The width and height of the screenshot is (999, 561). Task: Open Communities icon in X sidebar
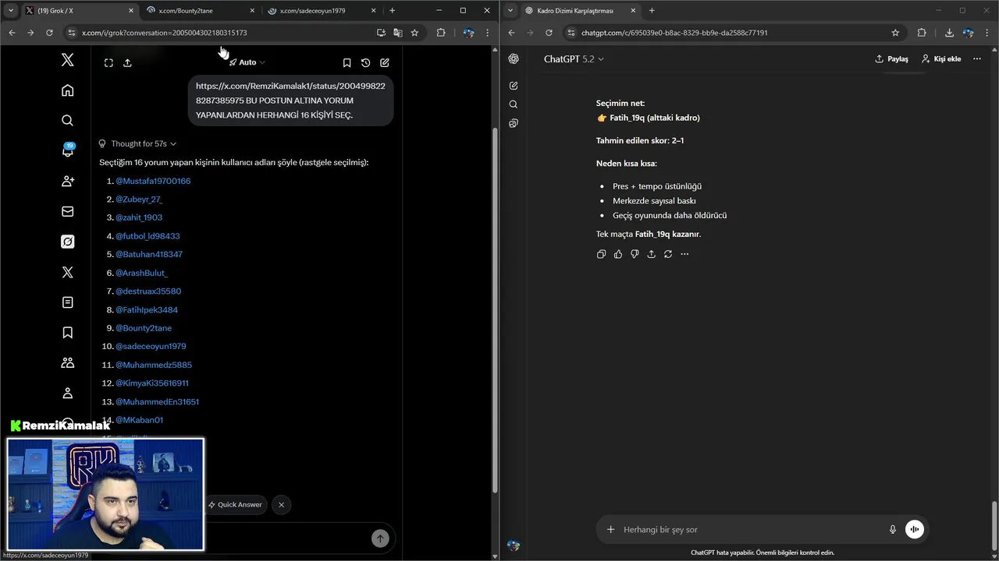(68, 363)
